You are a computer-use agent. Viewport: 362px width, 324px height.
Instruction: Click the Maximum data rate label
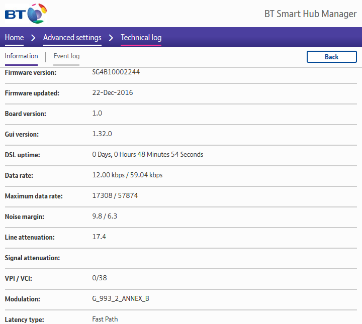[34, 196]
